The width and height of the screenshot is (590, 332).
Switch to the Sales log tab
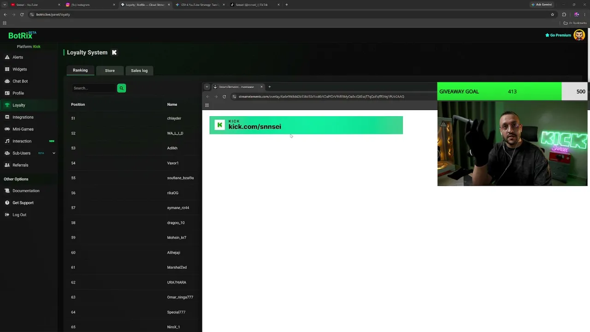click(x=139, y=71)
